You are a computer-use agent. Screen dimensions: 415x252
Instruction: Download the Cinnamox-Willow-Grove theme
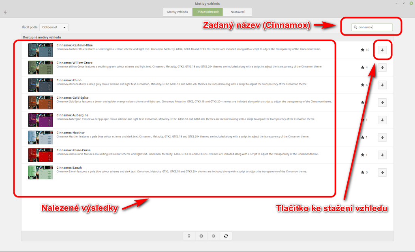[x=382, y=68]
